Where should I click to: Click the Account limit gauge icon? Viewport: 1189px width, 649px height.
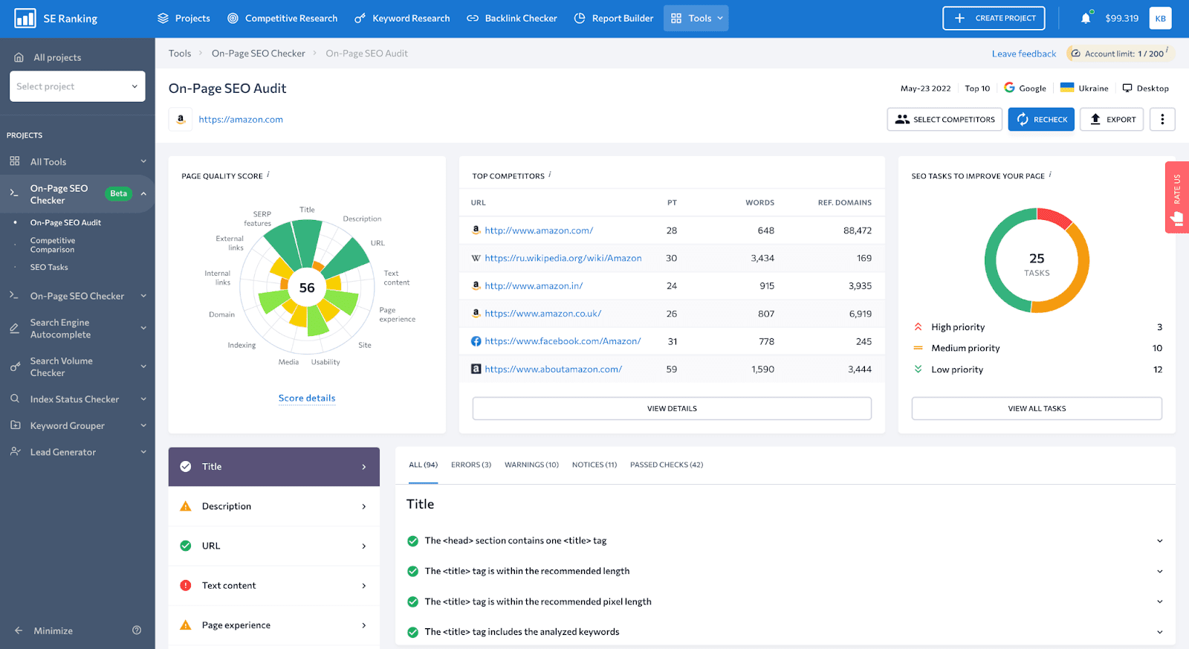(x=1075, y=54)
